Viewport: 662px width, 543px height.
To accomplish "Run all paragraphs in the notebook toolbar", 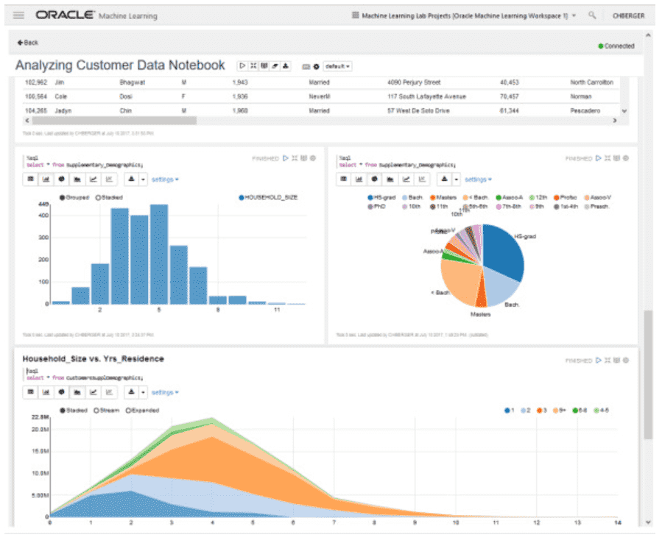I will point(242,65).
